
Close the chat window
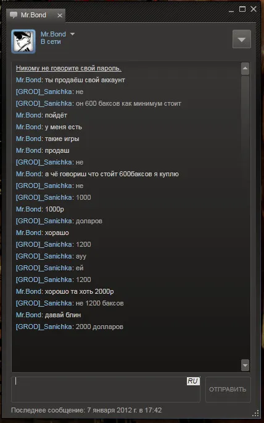[x=254, y=9]
